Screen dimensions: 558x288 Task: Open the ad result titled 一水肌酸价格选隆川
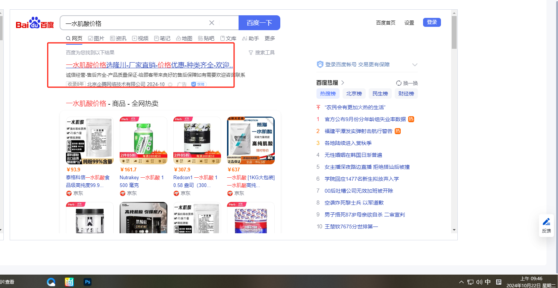pyautogui.click(x=150, y=65)
